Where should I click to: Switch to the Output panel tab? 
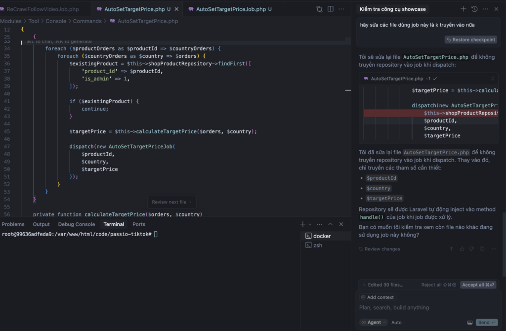(42, 224)
